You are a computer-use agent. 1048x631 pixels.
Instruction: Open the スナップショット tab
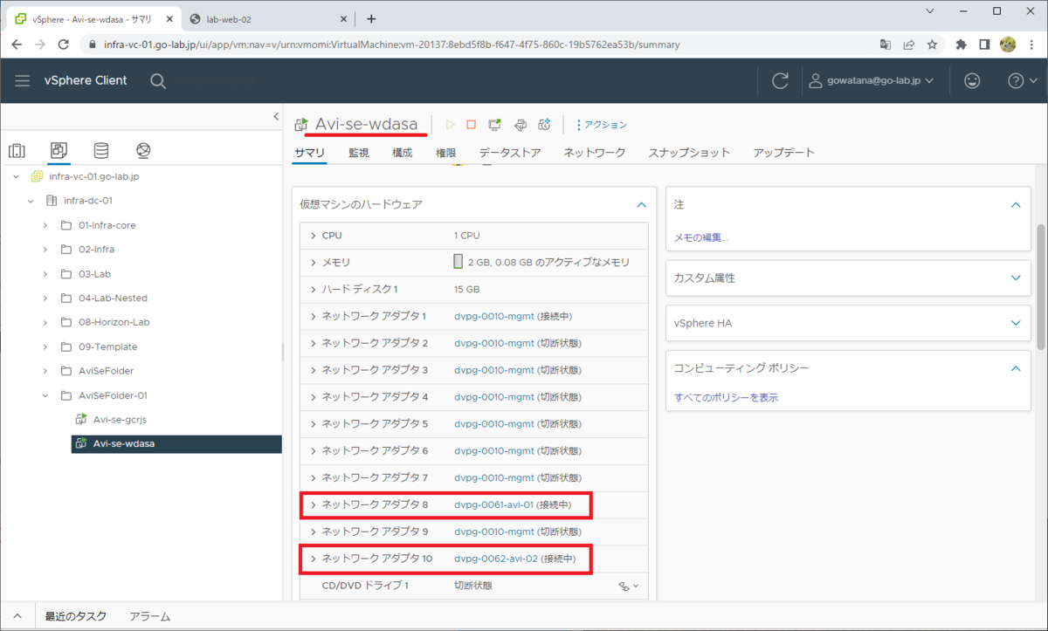pyautogui.click(x=689, y=153)
